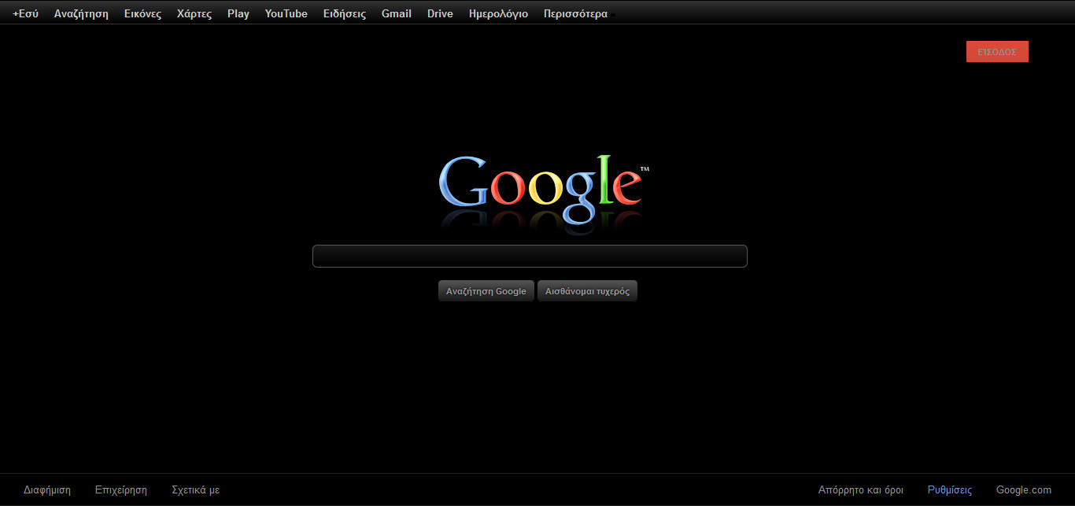This screenshot has height=506, width=1075.
Task: Expand the Περισσότερα (More) menu
Action: pos(575,13)
